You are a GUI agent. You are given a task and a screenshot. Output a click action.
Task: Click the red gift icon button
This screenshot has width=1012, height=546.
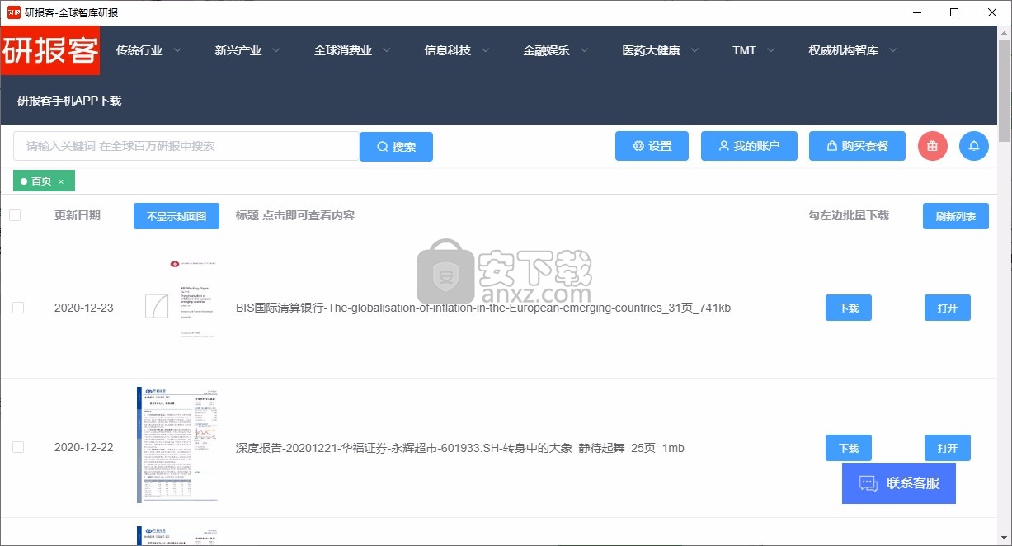coord(932,146)
